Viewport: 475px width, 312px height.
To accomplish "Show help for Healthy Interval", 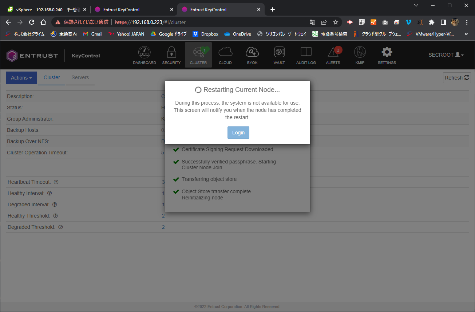I will click(50, 193).
